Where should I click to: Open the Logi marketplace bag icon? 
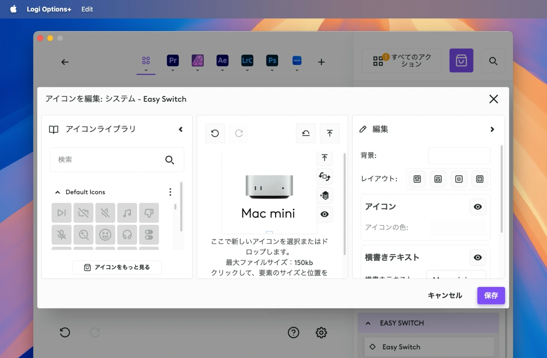[x=461, y=61]
